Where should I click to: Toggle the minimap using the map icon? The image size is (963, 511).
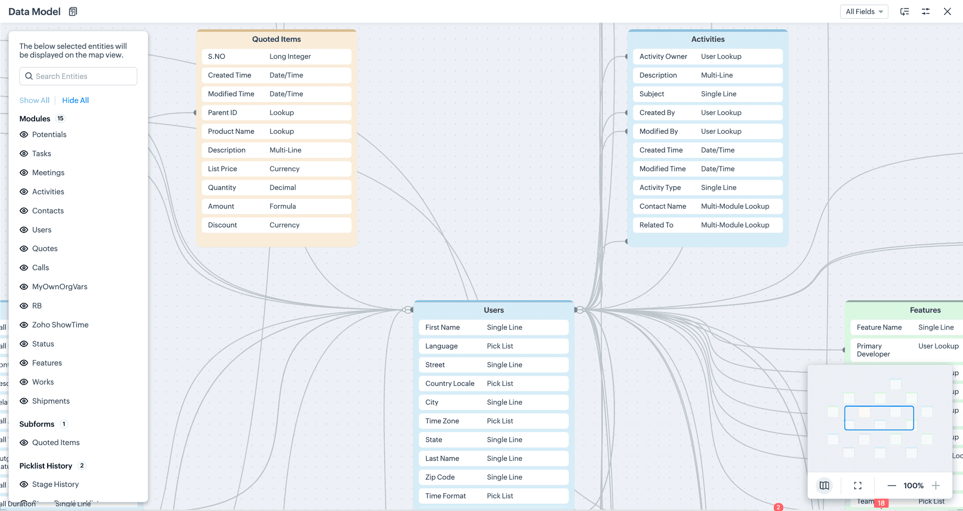(x=824, y=485)
